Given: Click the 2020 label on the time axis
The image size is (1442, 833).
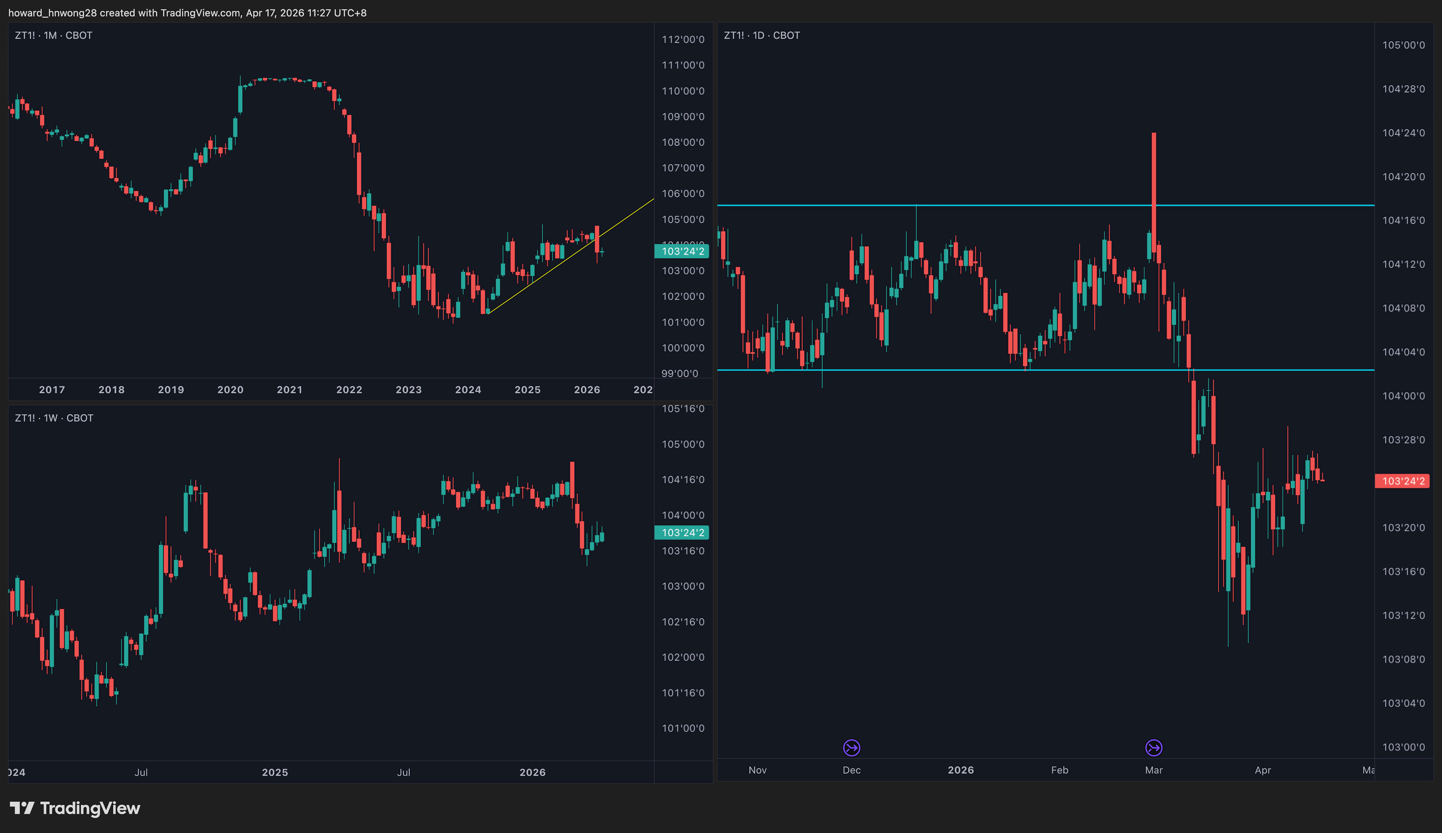Looking at the screenshot, I should point(231,389).
